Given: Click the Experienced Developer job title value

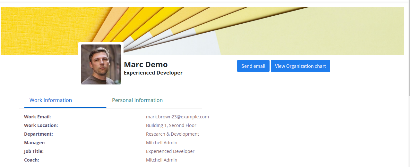Looking at the screenshot, I should pyautogui.click(x=170, y=151).
